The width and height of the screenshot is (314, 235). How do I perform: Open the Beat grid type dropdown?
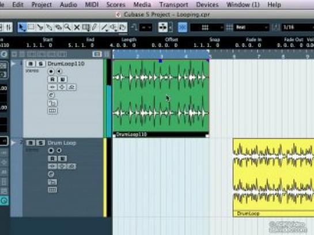point(251,27)
